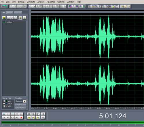Switch to the Files tab
The width and height of the screenshot is (144, 127).
click(x=3, y=13)
